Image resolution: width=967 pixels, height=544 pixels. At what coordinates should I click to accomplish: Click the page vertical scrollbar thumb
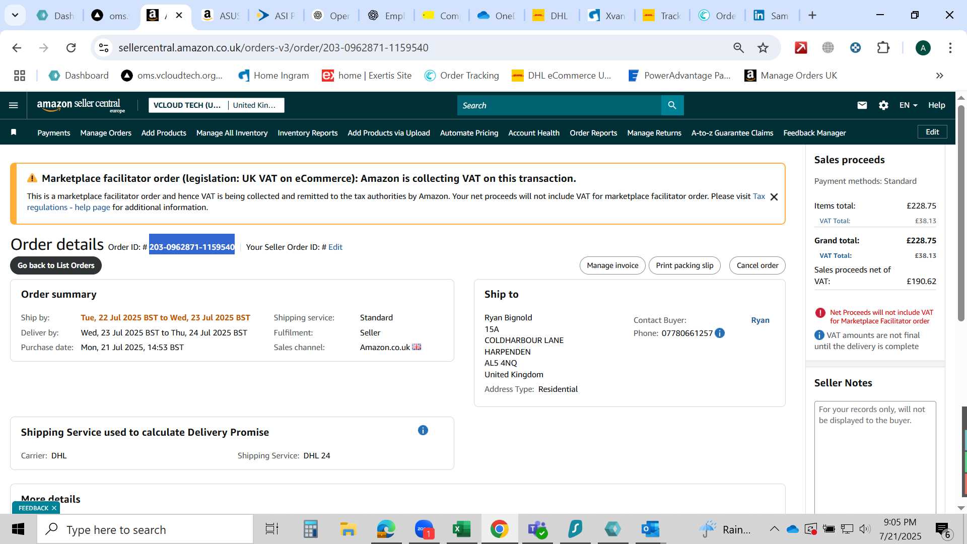click(x=961, y=213)
